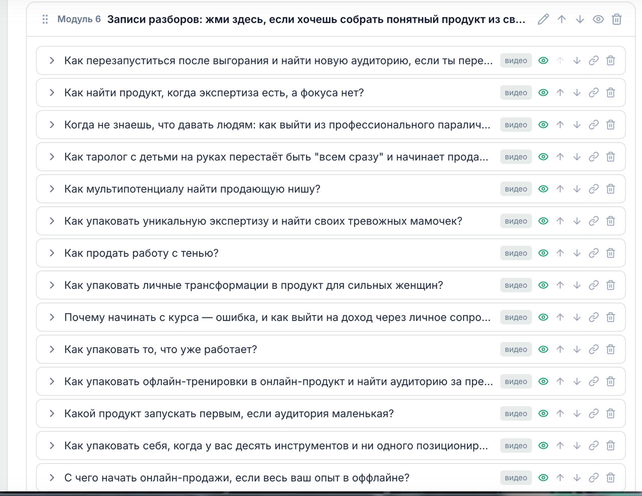The height and width of the screenshot is (496, 642).
Task: Expand 'Как упаковать уникальную экспертизу' lesson
Action: 52,221
